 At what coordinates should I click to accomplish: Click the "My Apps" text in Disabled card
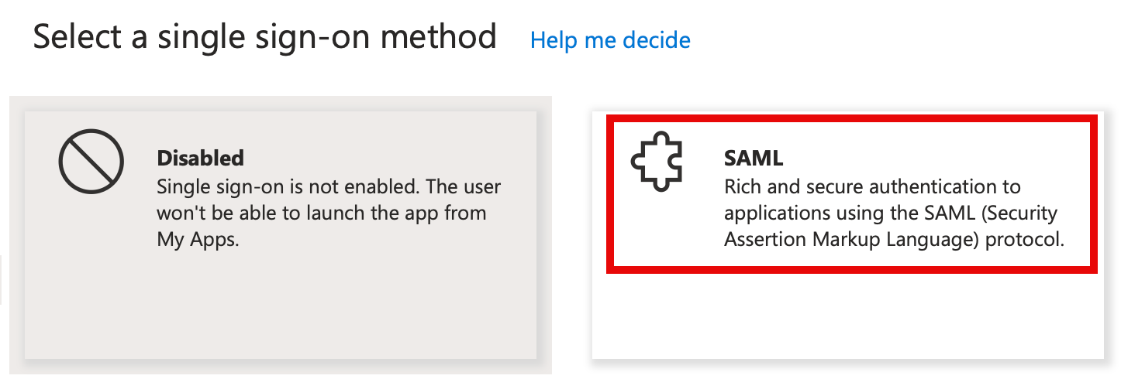tap(198, 239)
